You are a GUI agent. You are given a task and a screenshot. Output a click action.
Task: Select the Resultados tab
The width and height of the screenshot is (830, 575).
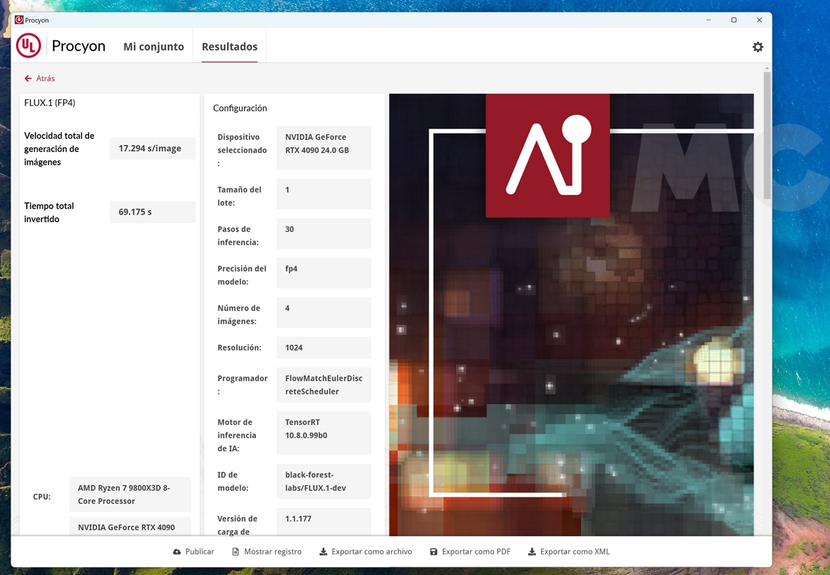tap(229, 47)
